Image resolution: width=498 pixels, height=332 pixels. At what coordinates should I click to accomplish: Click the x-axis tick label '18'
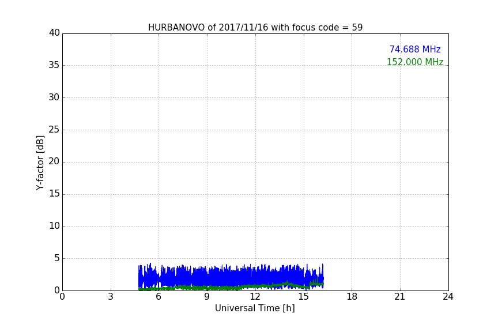tap(352, 297)
